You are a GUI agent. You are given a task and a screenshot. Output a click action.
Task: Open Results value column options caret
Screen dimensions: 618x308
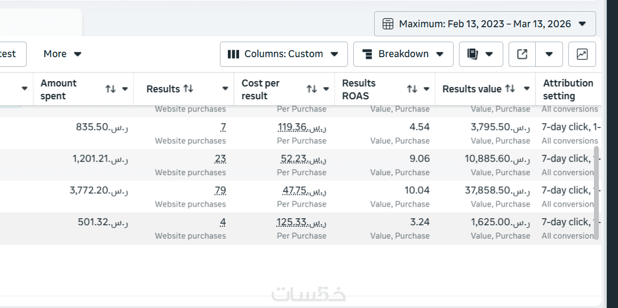(x=527, y=89)
